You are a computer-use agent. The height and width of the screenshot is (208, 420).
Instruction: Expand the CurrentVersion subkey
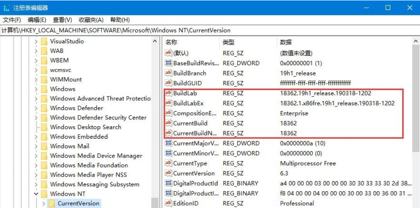[x=44, y=203]
